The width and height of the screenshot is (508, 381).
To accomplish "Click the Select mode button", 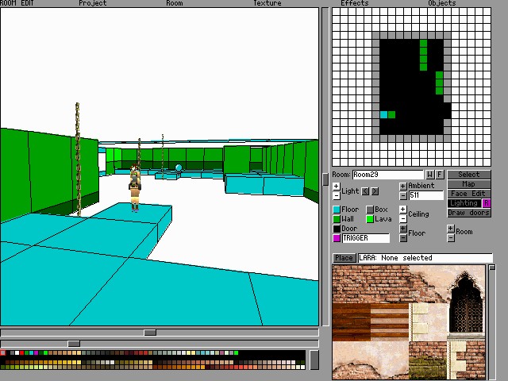I will point(469,175).
